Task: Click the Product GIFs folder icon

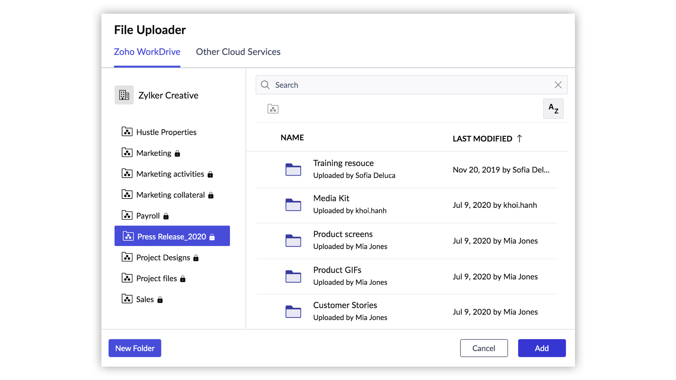Action: (x=293, y=277)
